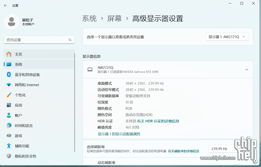261x167 pixels.
Task: Click the 465 尼特 peak brightness value
Action: coord(132,127)
